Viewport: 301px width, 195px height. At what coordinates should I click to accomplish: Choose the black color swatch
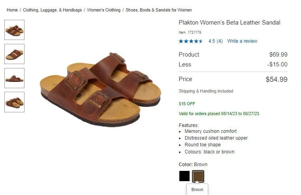184,176
